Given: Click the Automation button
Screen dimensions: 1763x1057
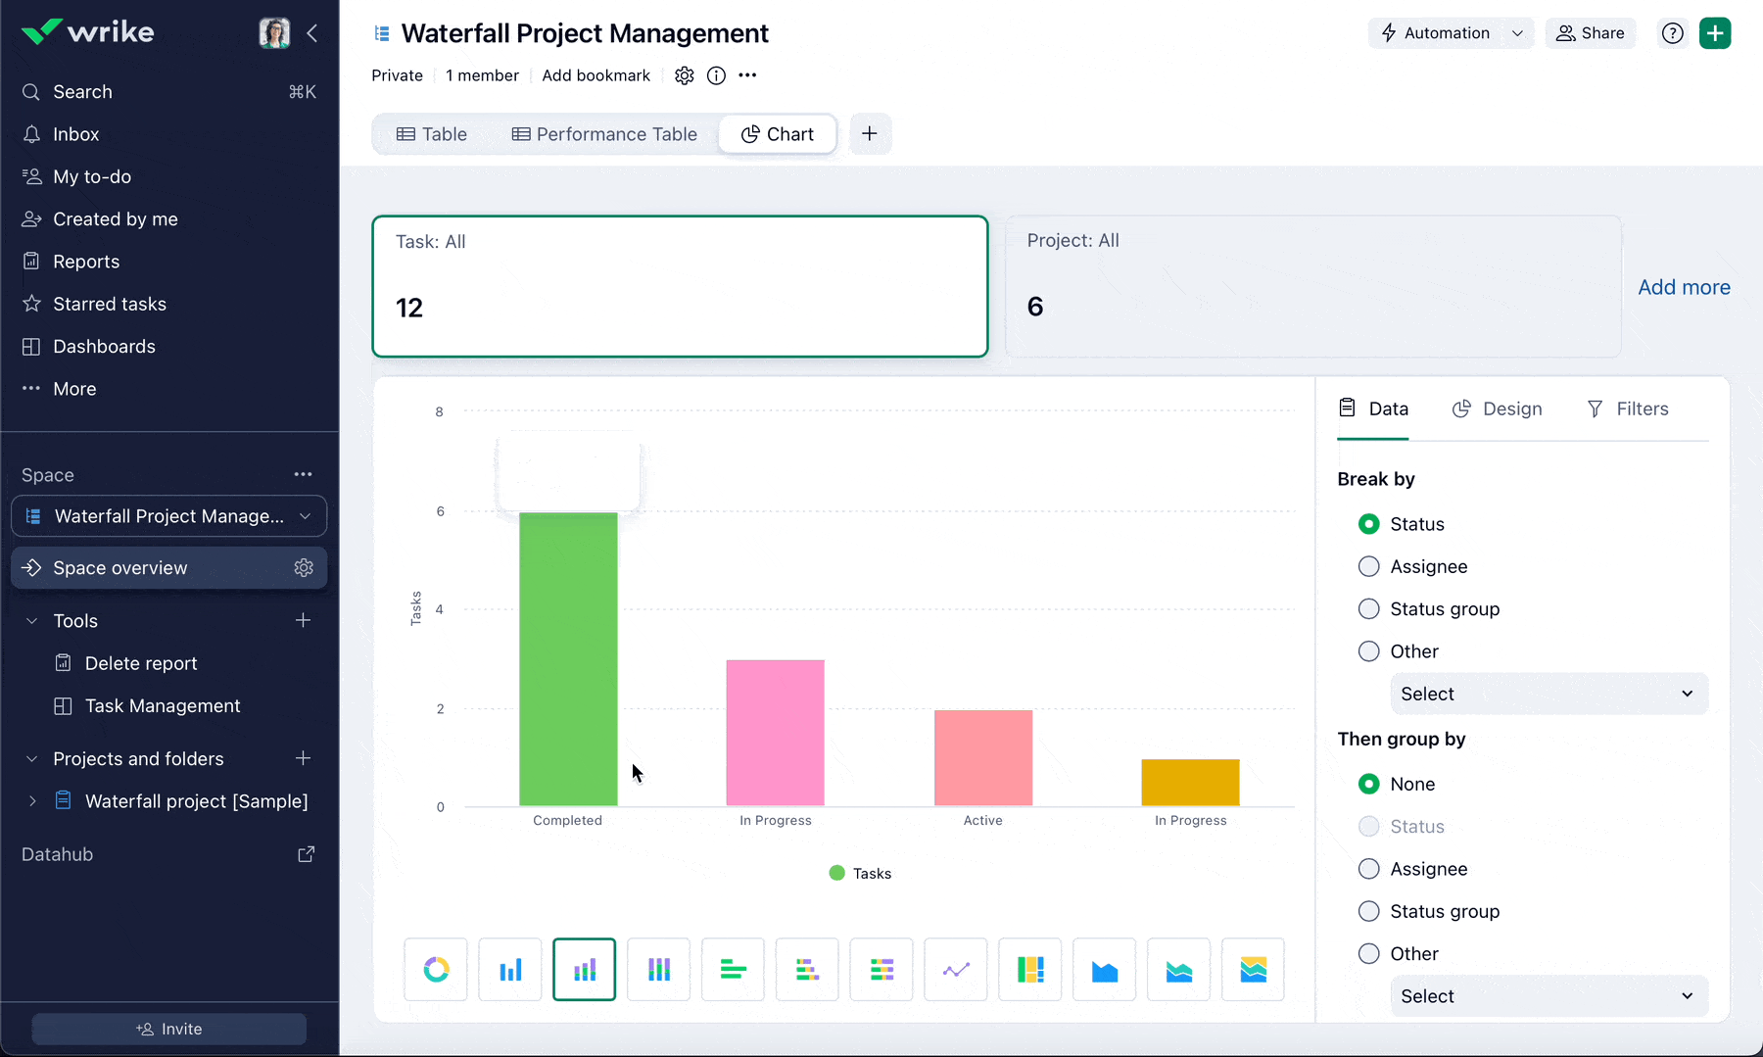Looking at the screenshot, I should pyautogui.click(x=1436, y=33).
